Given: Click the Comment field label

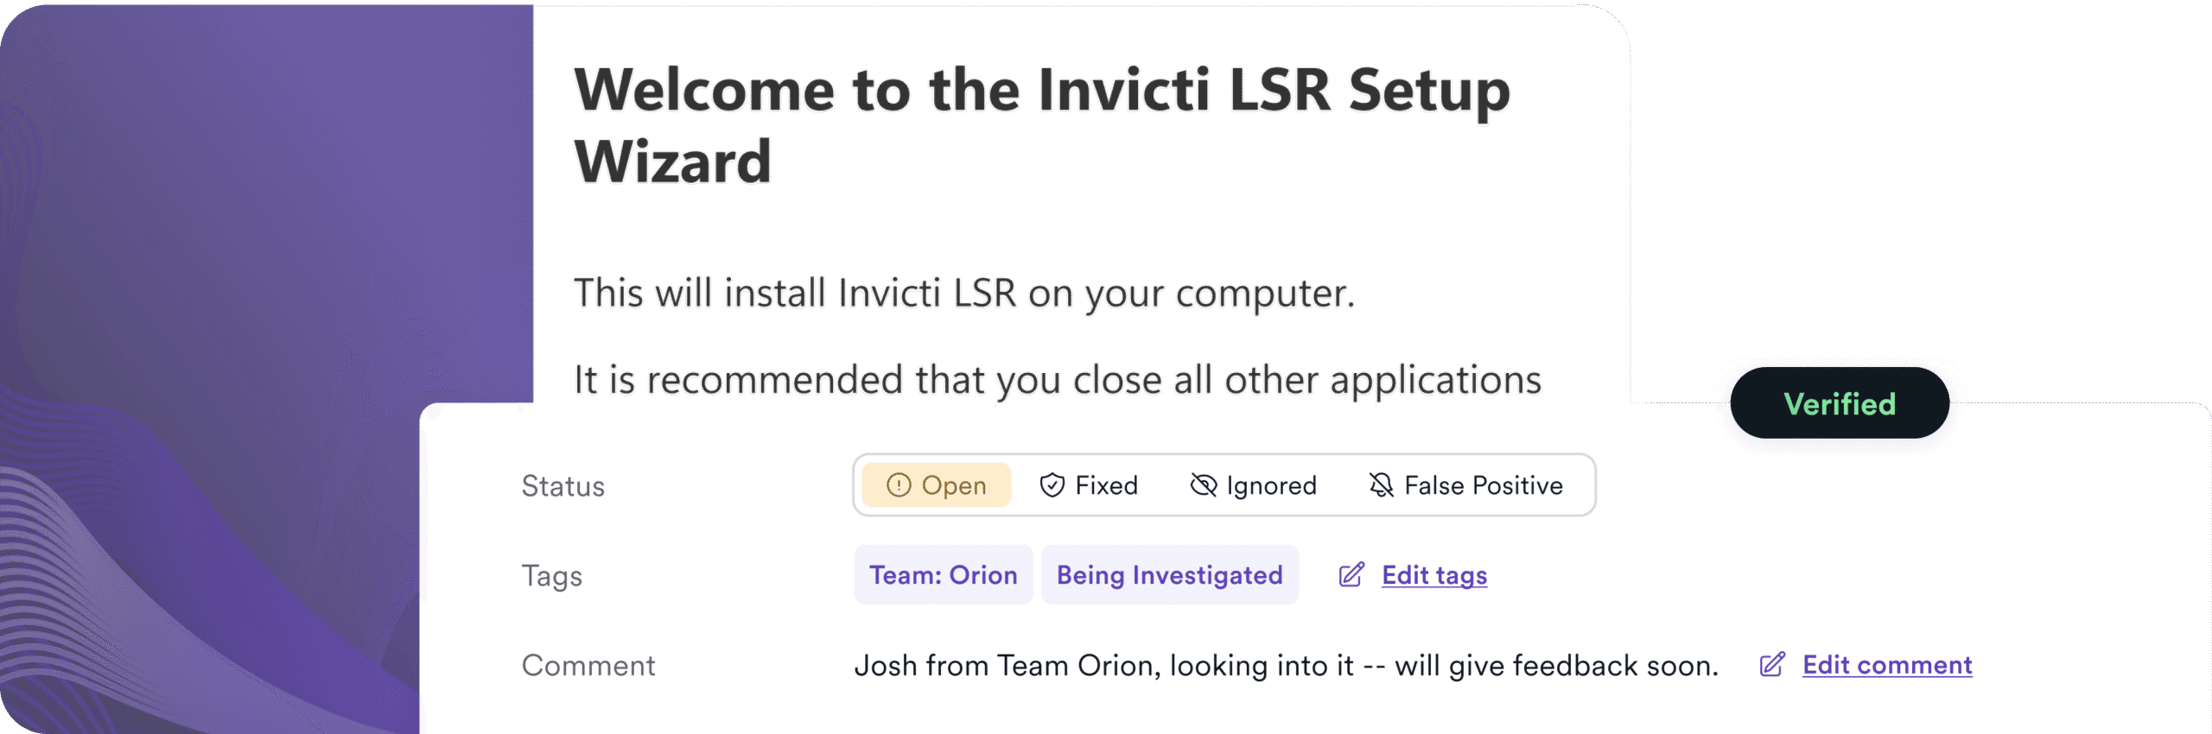Looking at the screenshot, I should click(x=588, y=666).
